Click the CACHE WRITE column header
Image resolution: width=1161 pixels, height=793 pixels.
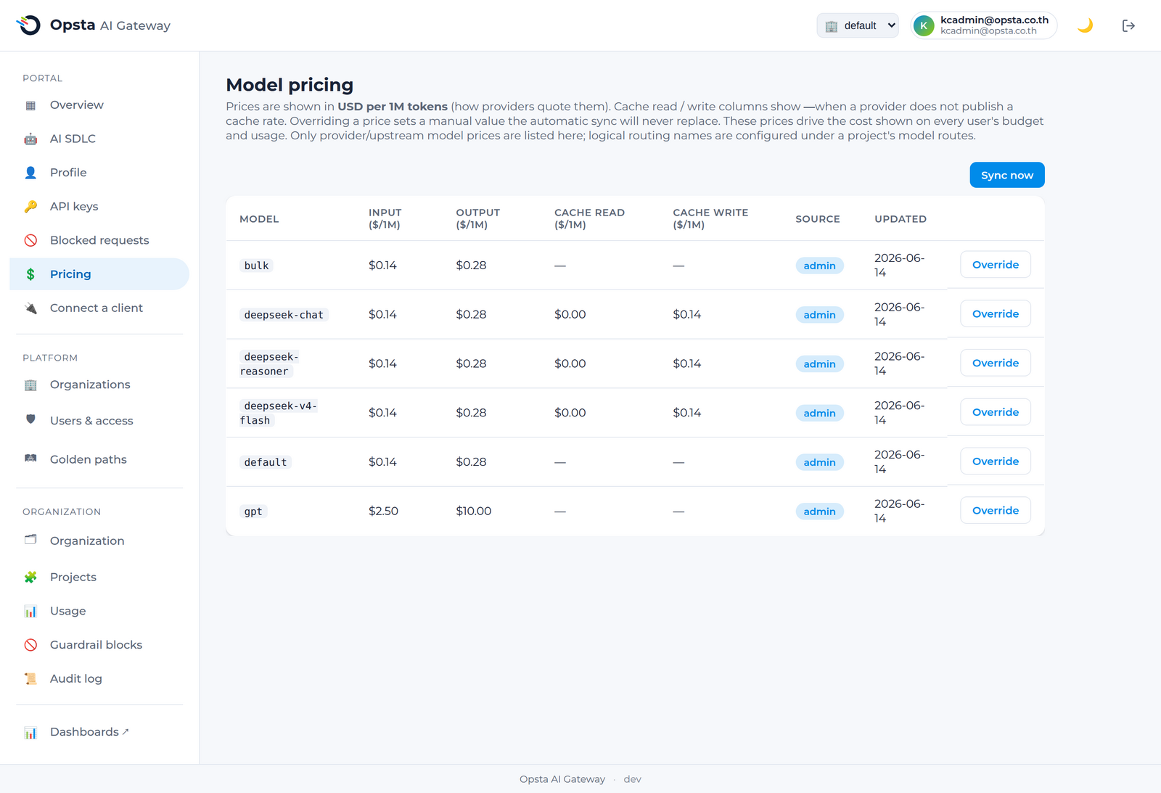click(710, 218)
